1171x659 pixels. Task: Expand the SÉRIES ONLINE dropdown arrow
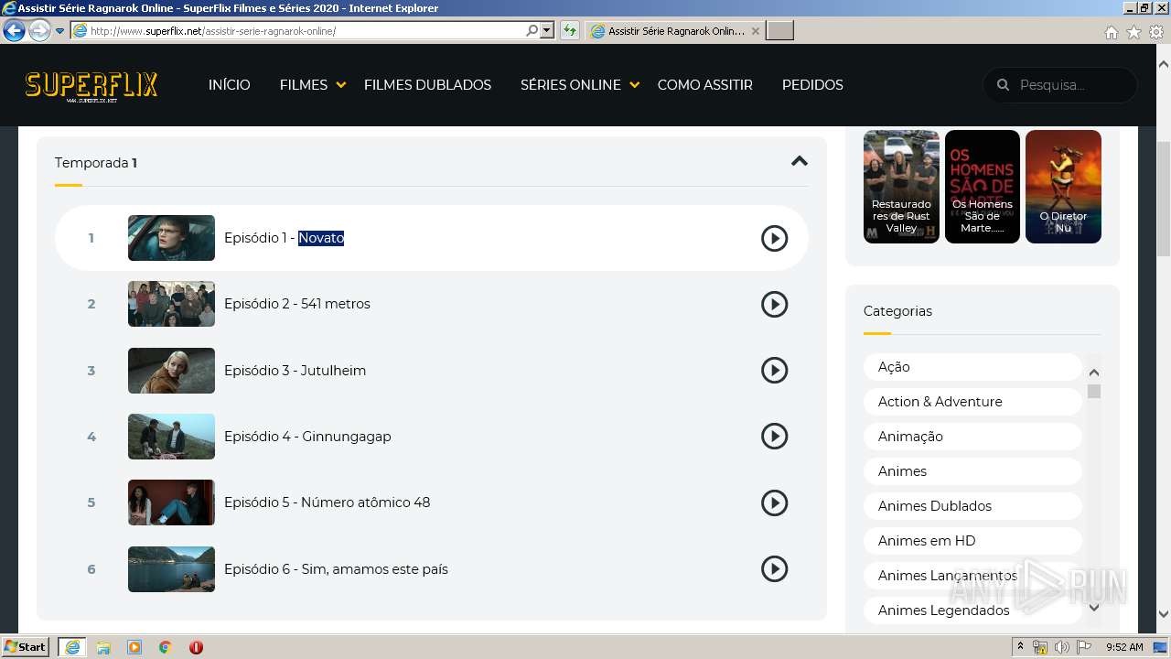(634, 85)
